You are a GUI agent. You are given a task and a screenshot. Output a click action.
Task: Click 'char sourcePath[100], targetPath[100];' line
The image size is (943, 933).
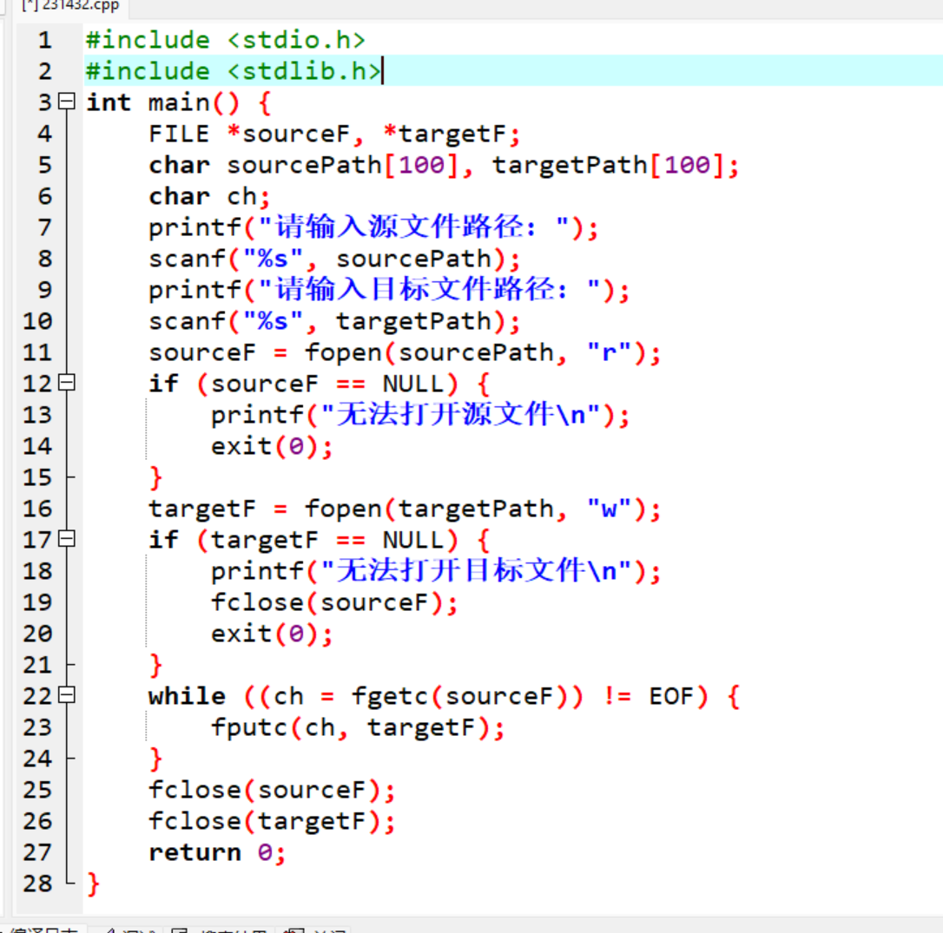[444, 165]
